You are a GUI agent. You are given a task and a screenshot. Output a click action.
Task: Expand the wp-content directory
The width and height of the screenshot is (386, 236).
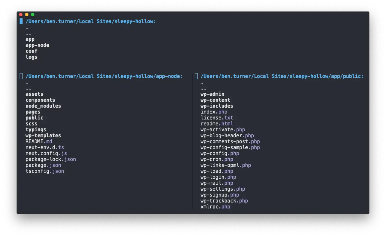(215, 100)
